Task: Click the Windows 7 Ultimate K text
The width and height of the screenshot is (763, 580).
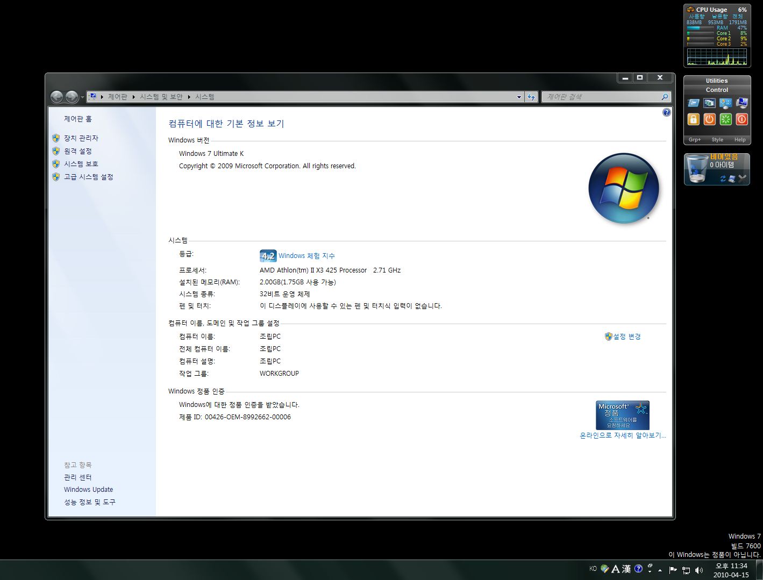Action: (x=211, y=154)
